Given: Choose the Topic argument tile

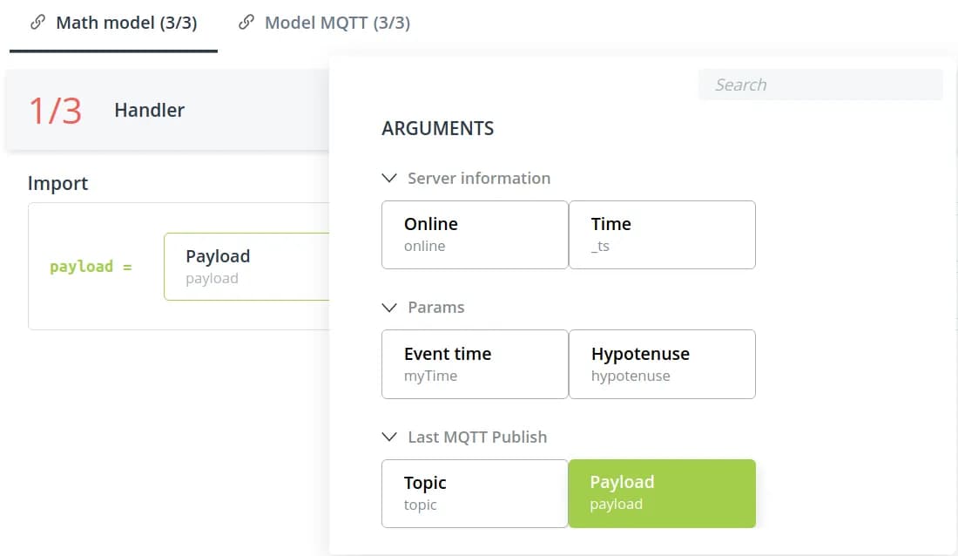Looking at the screenshot, I should click(x=475, y=493).
